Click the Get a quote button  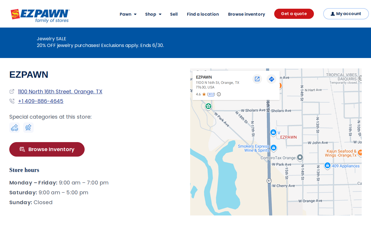[294, 14]
